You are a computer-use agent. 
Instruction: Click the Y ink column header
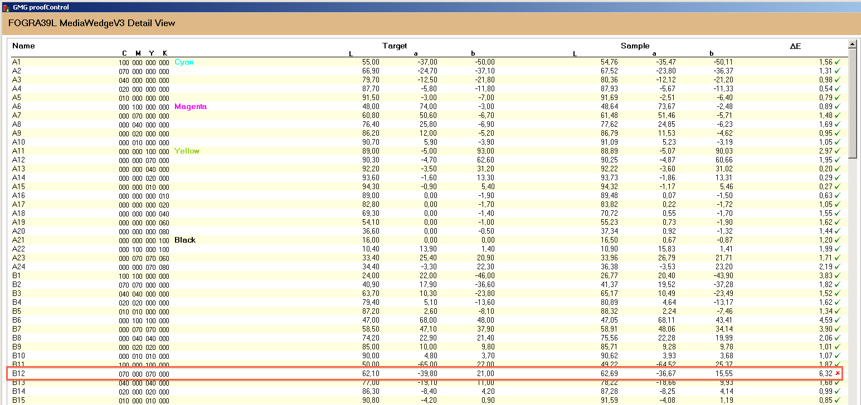pyautogui.click(x=151, y=53)
